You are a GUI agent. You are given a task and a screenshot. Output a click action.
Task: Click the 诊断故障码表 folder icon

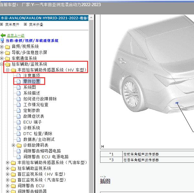click(x=19, y=145)
